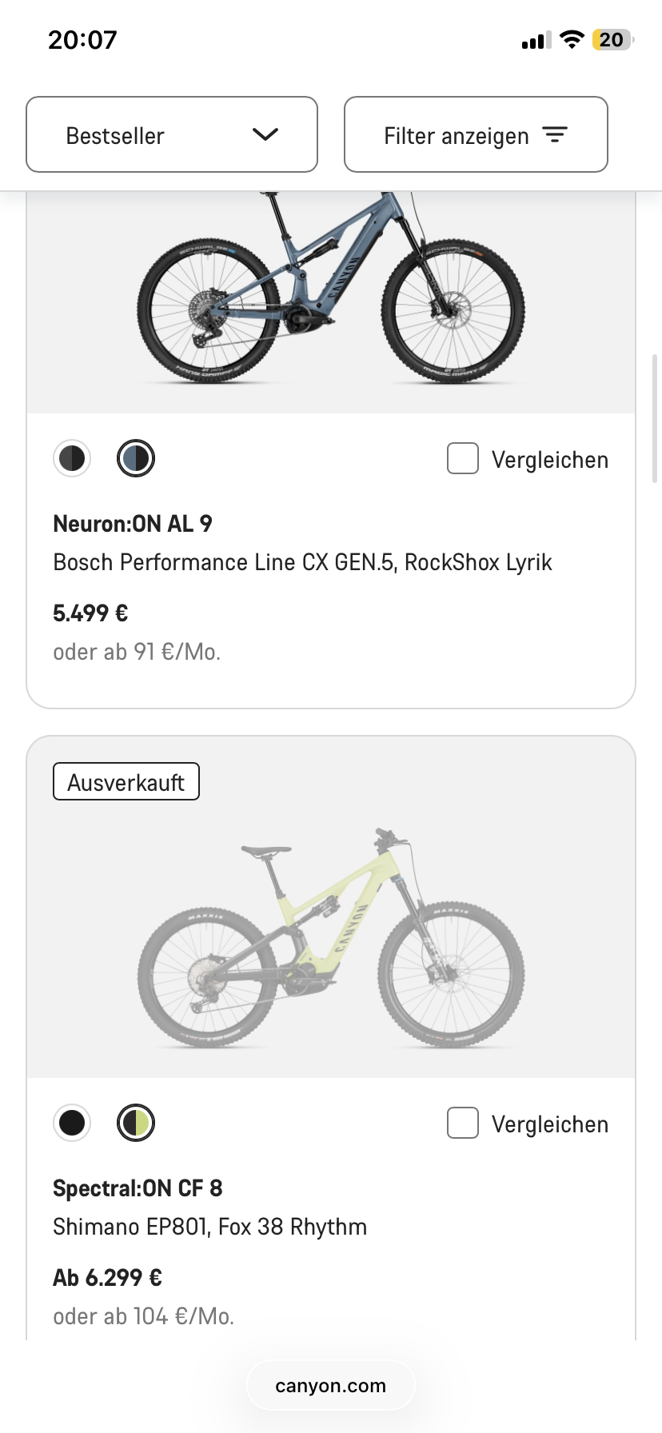662x1433 pixels.
Task: Check Vergleichen for Spectral:ON CF 8
Action: pos(463,1123)
